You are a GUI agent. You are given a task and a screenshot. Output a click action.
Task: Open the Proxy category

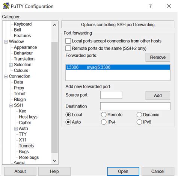[x=19, y=88]
